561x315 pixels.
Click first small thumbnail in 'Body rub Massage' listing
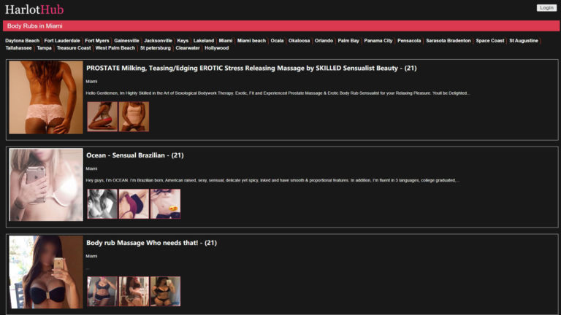102,292
